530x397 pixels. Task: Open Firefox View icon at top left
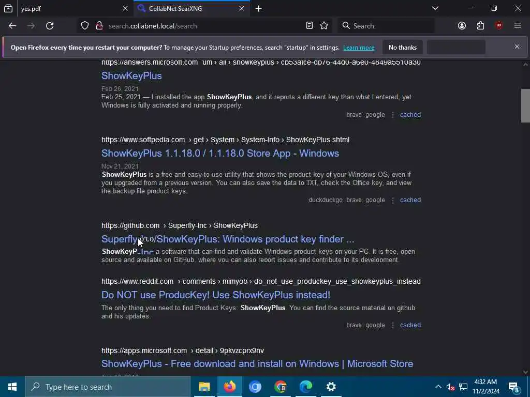click(x=8, y=8)
